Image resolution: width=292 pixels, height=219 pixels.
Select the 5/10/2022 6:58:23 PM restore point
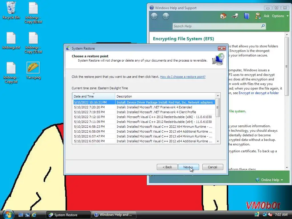point(144,126)
